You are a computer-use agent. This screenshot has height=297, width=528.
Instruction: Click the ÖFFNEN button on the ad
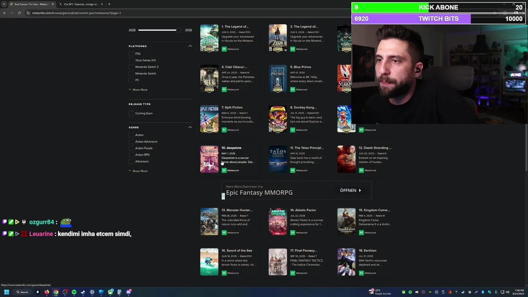click(x=351, y=190)
